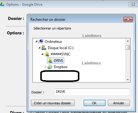
Task: Click the Dropbox folder icon
Action: point(50,67)
